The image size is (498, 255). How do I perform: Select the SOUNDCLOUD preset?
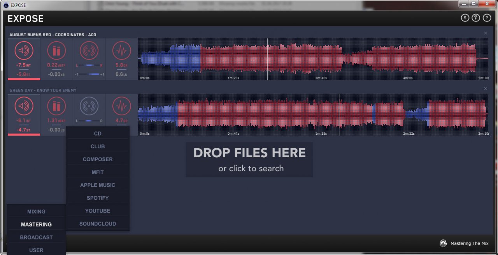click(98, 224)
